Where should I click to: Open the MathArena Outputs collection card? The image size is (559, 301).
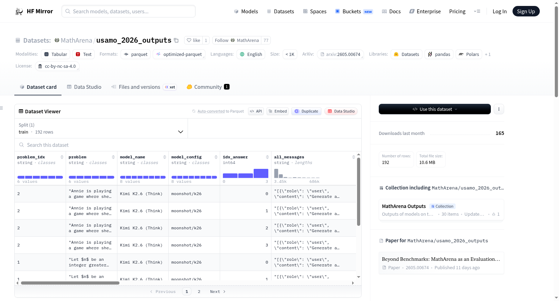click(x=441, y=210)
